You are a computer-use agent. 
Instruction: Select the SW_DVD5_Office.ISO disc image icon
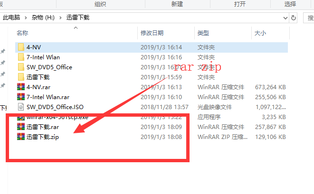pos(21,107)
